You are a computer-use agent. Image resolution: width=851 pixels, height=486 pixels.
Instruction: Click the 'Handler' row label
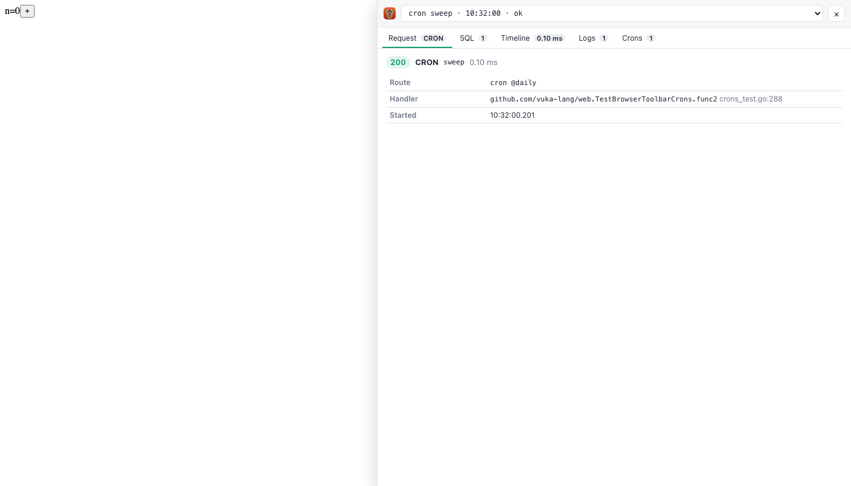[x=404, y=99]
